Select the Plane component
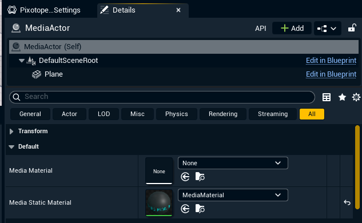This screenshot has height=223, width=362. click(54, 74)
